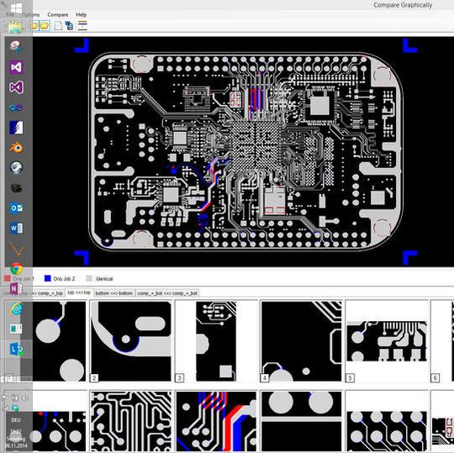Switch to the comp_+_bot tab
The image size is (454, 453).
coord(167,293)
